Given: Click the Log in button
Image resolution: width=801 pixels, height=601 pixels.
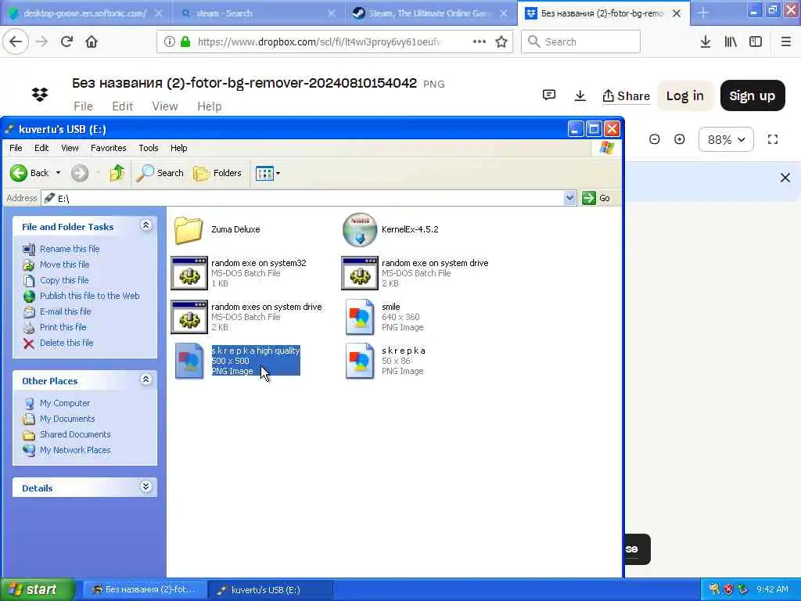Looking at the screenshot, I should coord(684,95).
